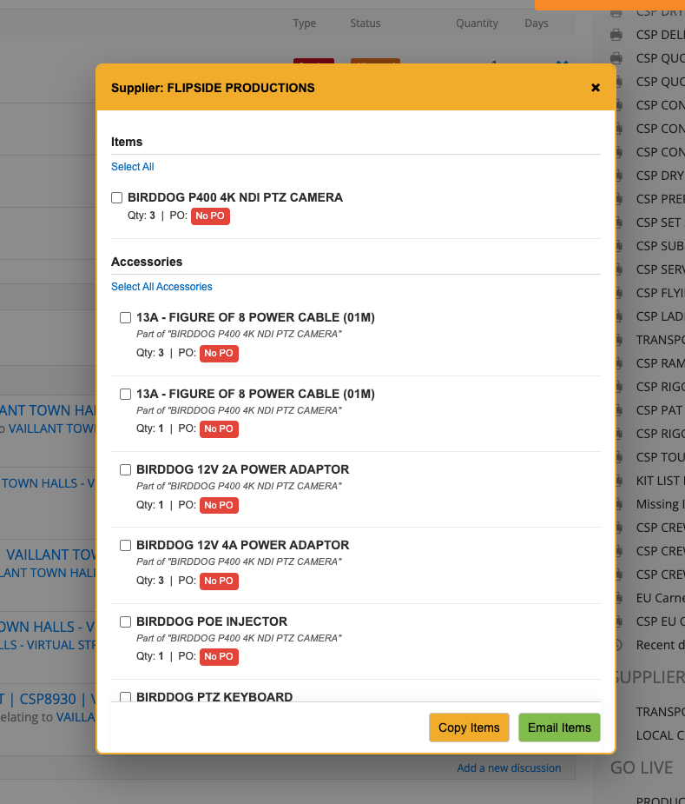The image size is (685, 804).
Task: Open the CSP TOU document link in sidebar
Action: point(661,457)
